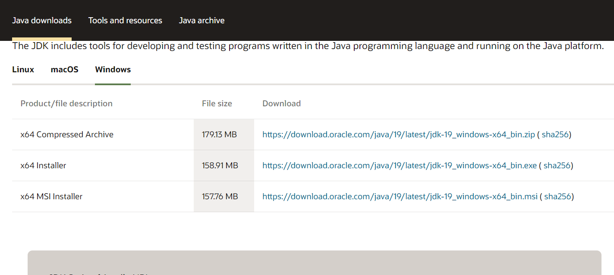Download jdk-19 windows x64 zip archive link
This screenshot has width=614, height=275.
pyautogui.click(x=399, y=134)
